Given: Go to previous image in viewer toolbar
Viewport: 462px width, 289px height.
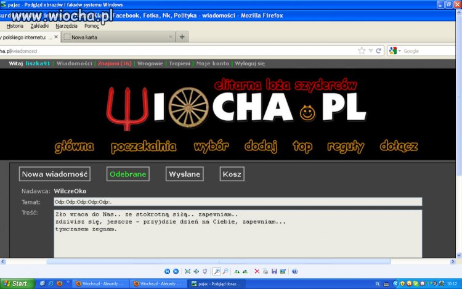Looking at the screenshot, I should (167, 271).
